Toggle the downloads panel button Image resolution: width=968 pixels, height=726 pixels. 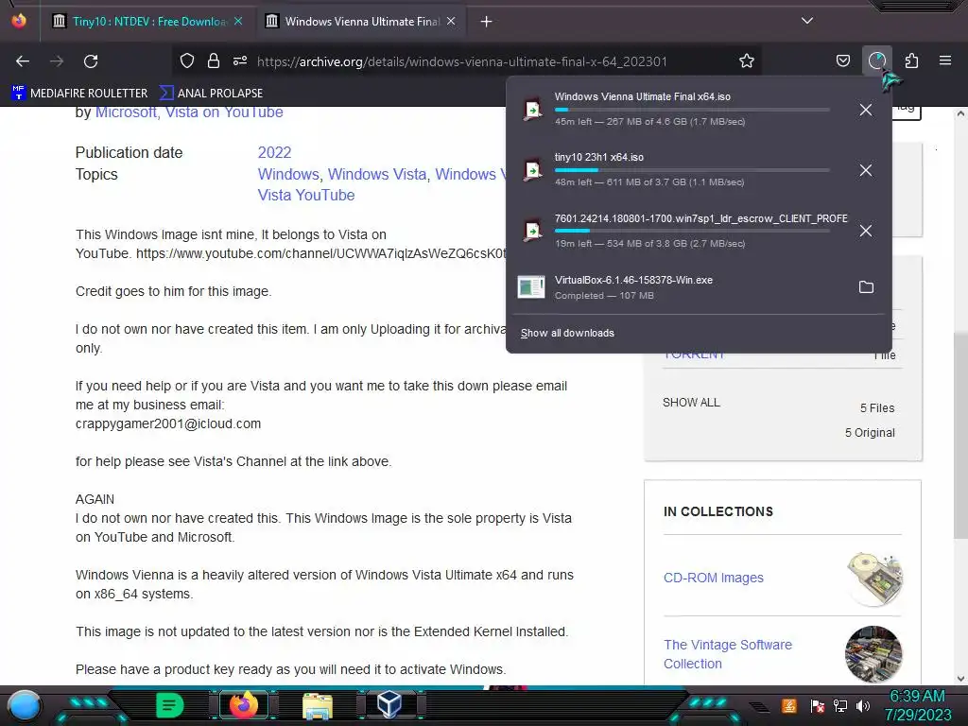pyautogui.click(x=876, y=60)
